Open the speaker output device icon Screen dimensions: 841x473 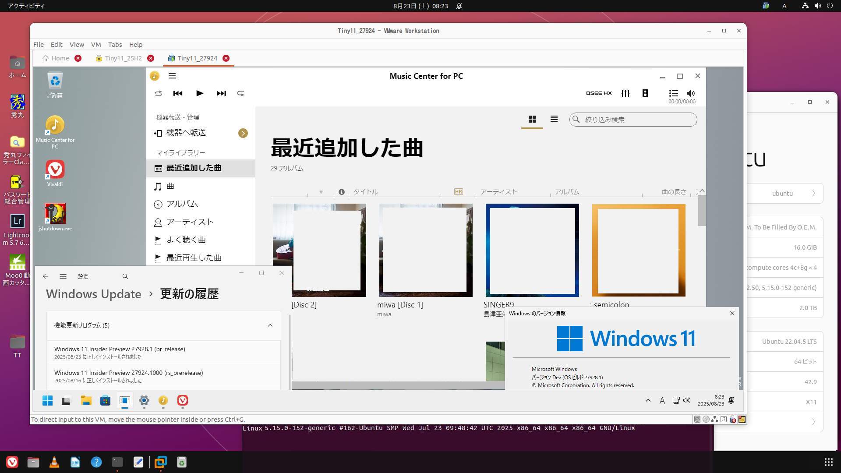[x=645, y=93]
